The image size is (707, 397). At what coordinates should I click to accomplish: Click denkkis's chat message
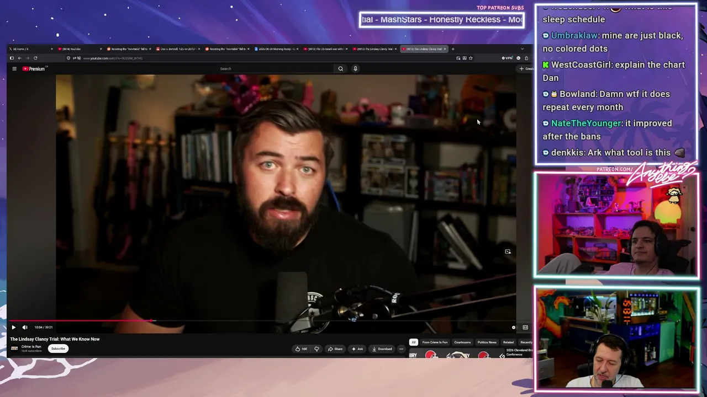pyautogui.click(x=614, y=153)
